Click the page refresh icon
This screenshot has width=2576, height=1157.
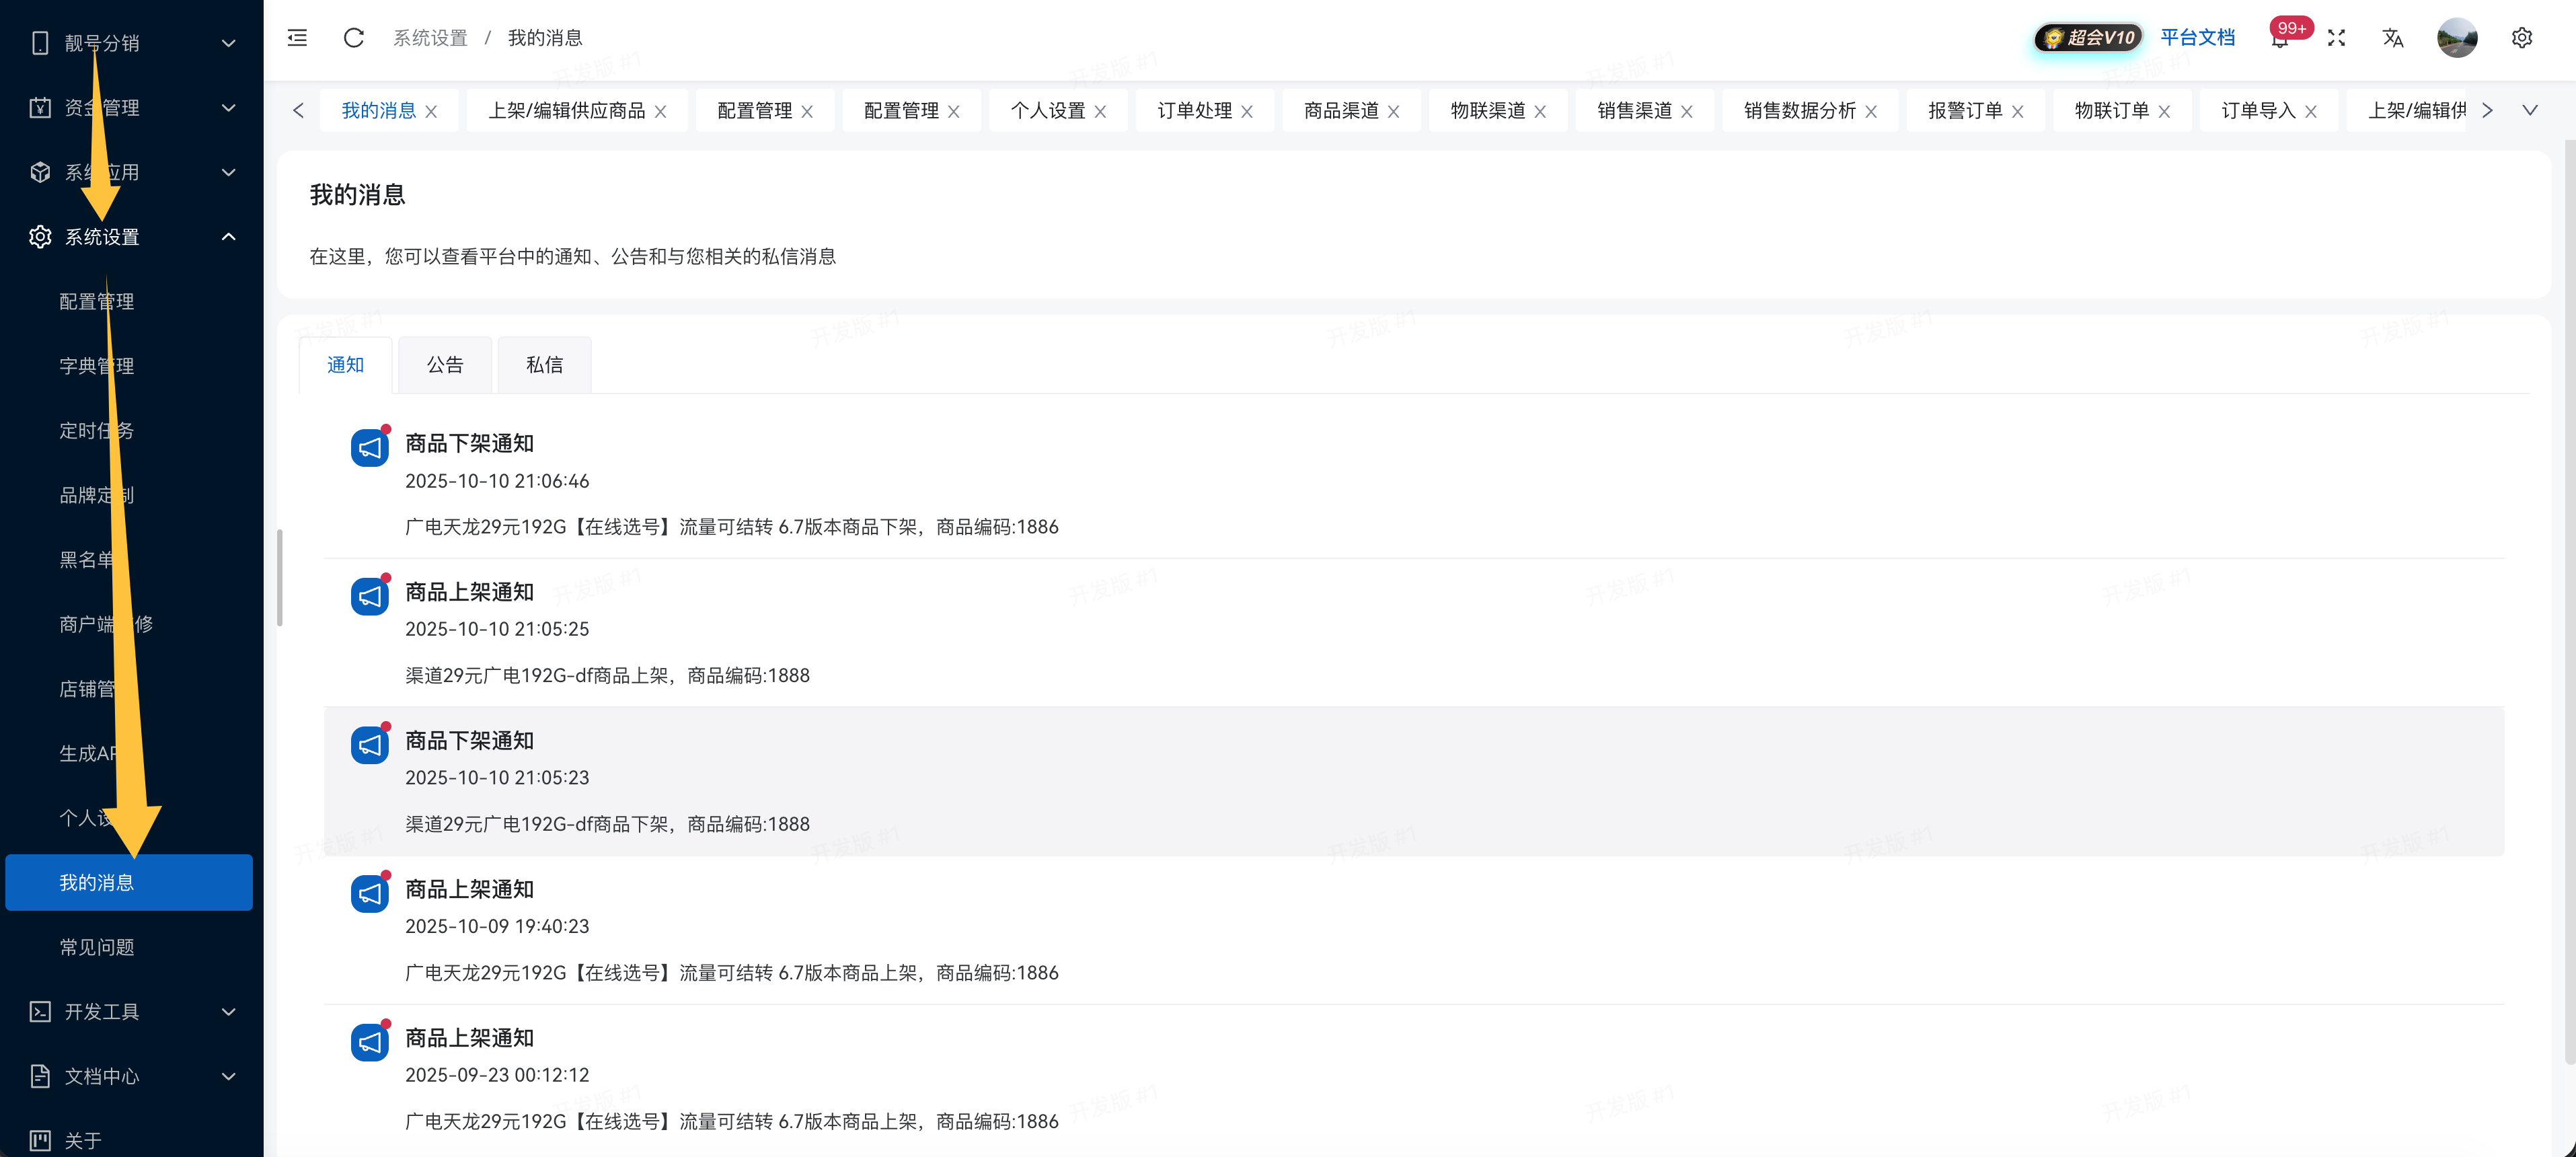pos(353,38)
